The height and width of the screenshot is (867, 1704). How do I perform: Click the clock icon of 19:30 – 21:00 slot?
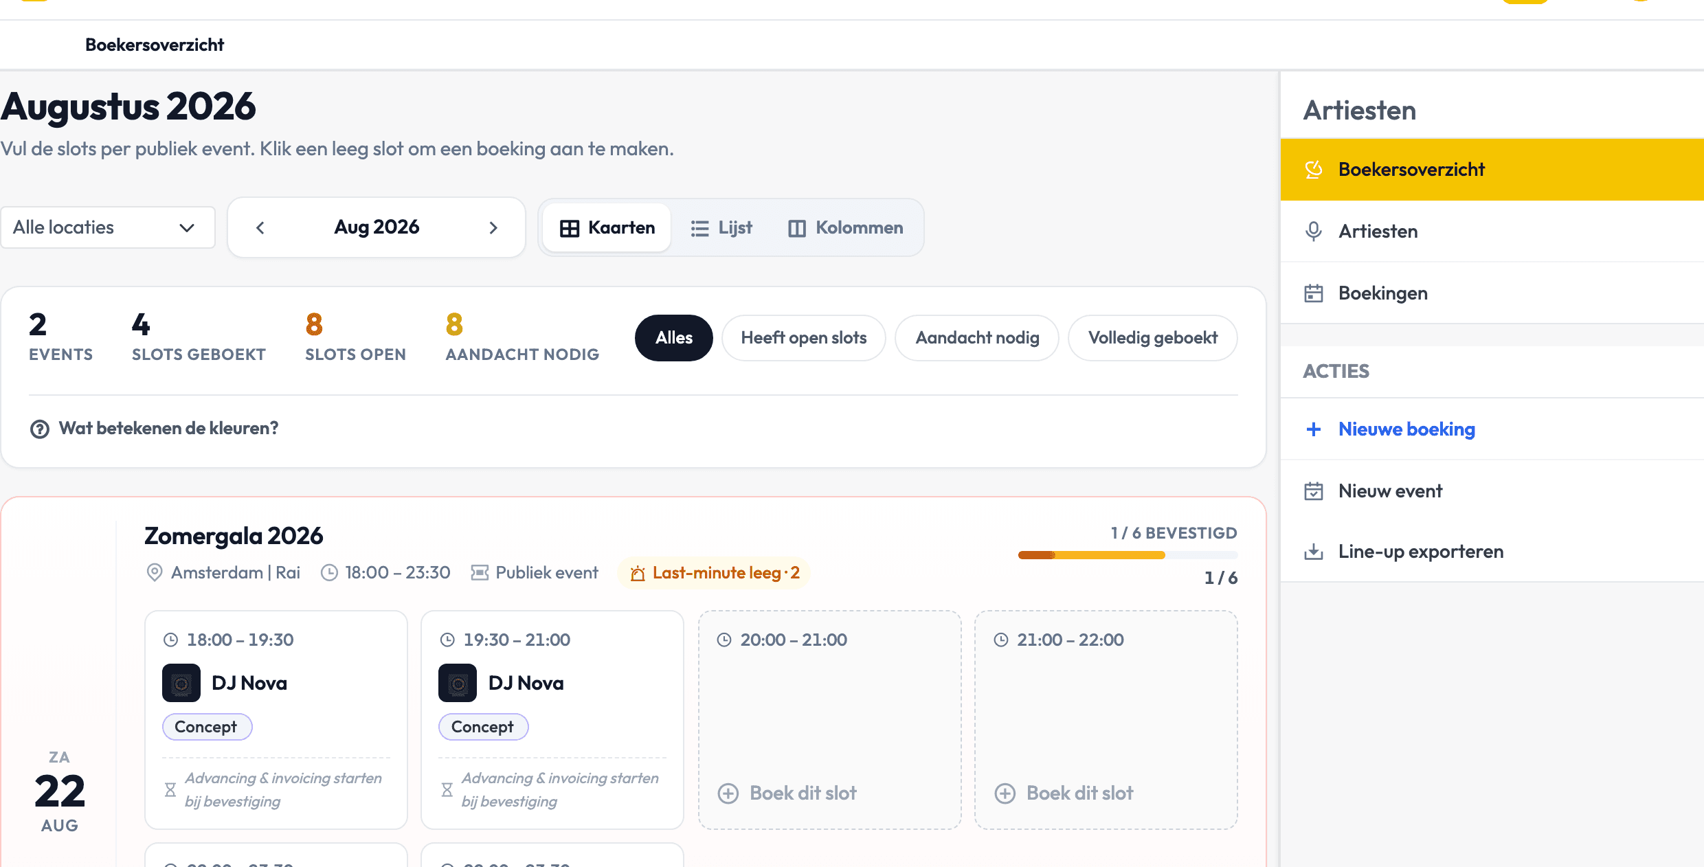tap(447, 640)
